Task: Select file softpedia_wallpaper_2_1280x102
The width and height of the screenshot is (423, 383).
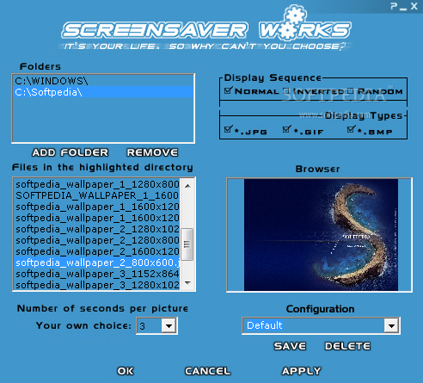Action: point(97,229)
